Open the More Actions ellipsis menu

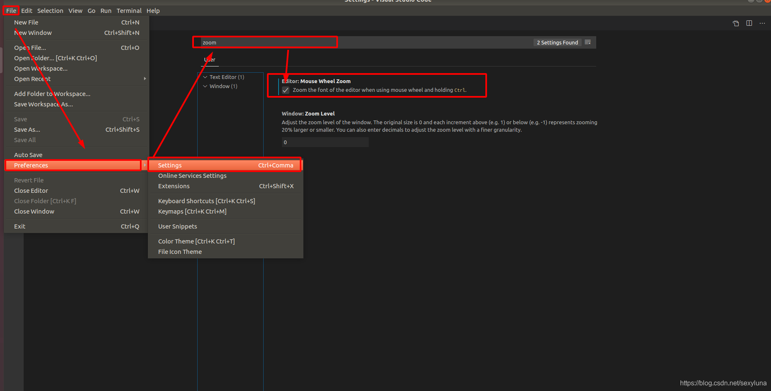[762, 23]
